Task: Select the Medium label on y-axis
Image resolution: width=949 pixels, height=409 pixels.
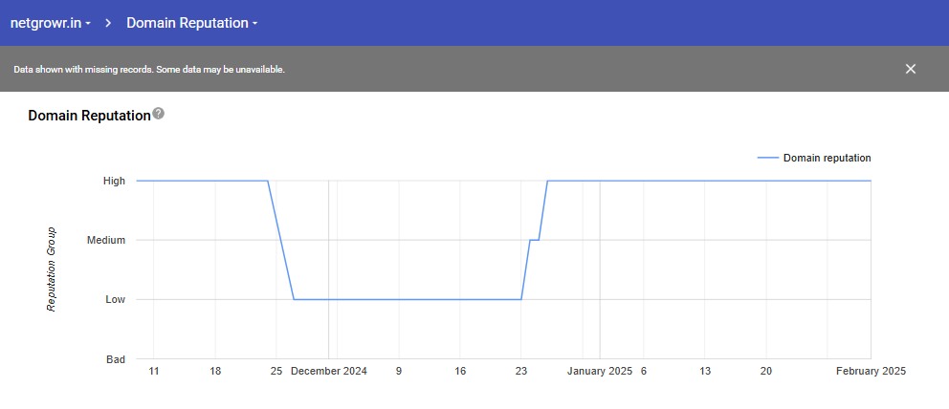Action: click(x=106, y=240)
